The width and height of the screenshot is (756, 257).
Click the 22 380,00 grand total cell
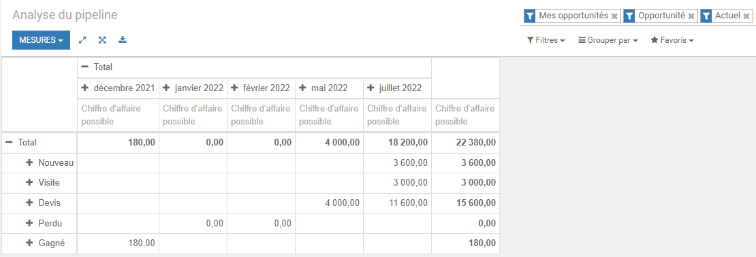coord(465,143)
